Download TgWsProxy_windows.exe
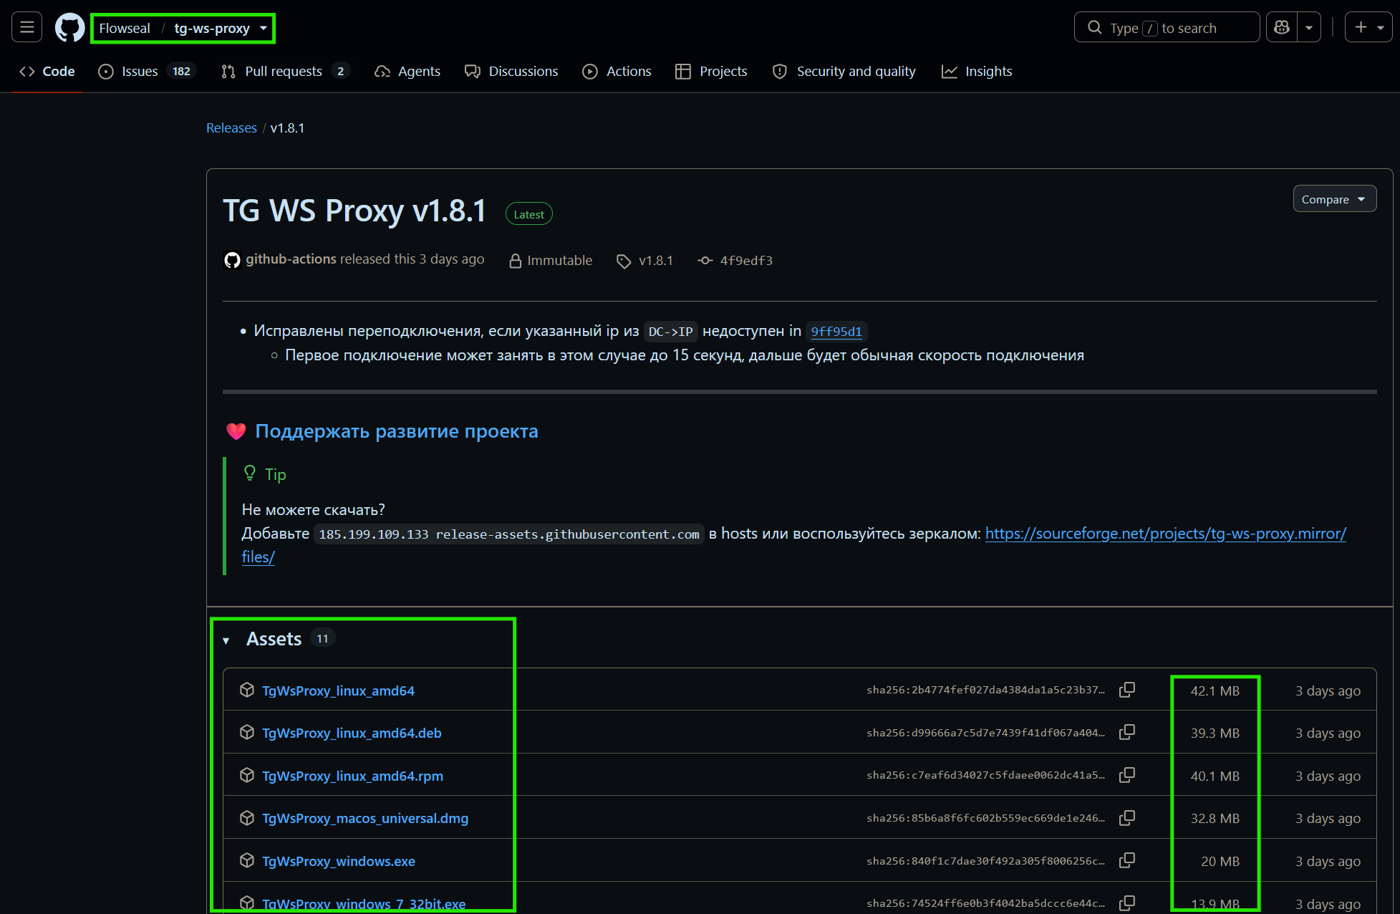The height and width of the screenshot is (914, 1400). point(339,861)
